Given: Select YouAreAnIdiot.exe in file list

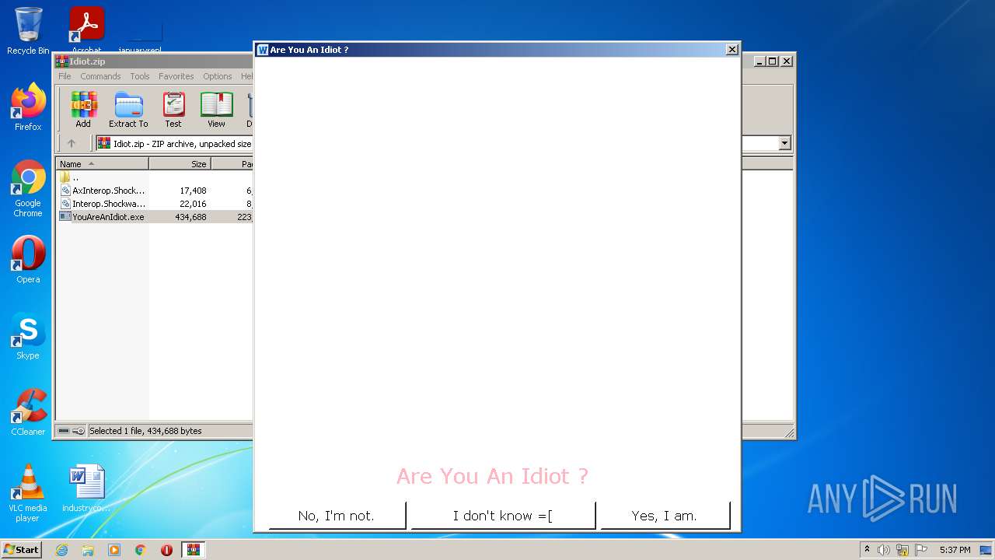Looking at the screenshot, I should (154, 217).
